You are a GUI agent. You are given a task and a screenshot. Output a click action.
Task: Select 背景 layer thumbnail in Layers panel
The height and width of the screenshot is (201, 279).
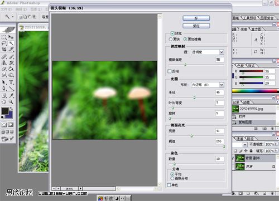pos(240,166)
